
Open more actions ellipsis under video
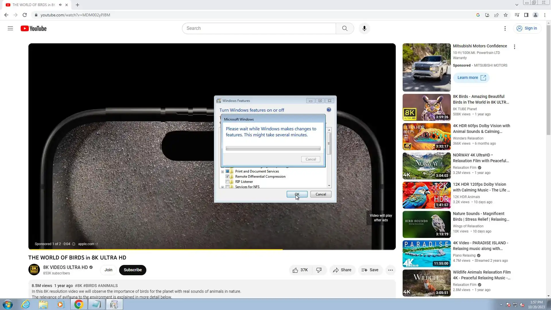(x=390, y=270)
